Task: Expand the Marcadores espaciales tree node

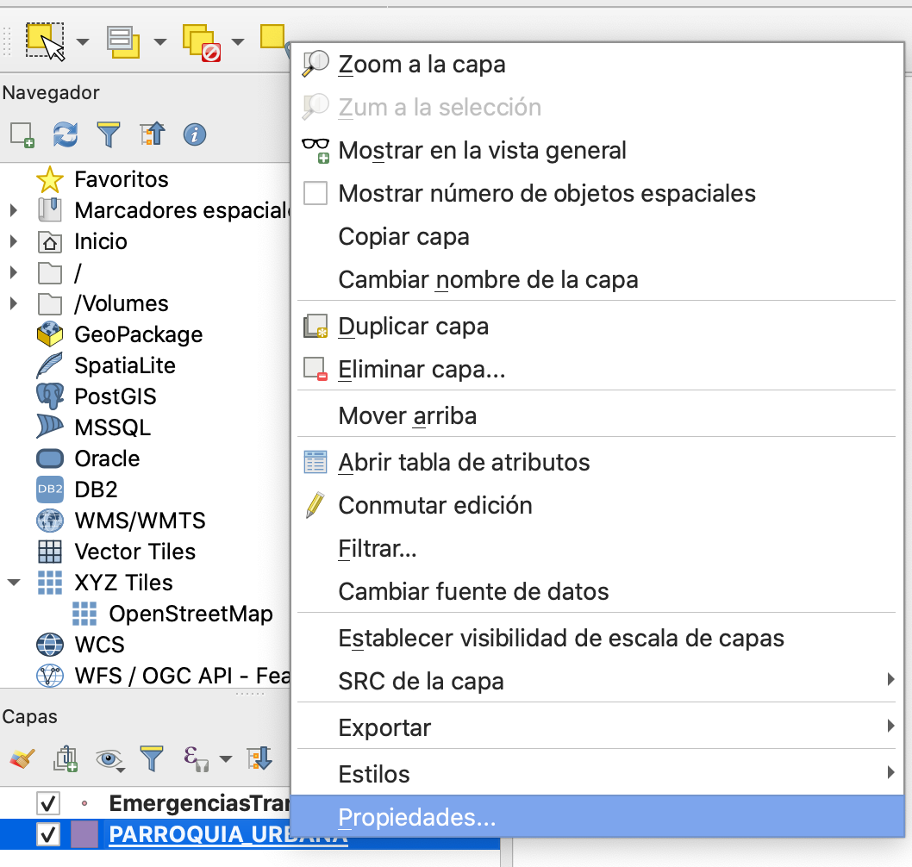Action: [14, 210]
